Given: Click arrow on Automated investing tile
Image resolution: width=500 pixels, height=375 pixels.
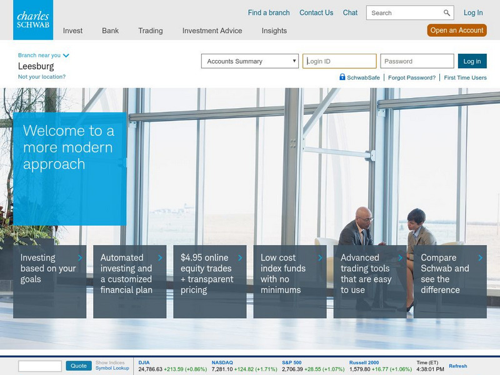Looking at the screenshot, I should pyautogui.click(x=160, y=257).
